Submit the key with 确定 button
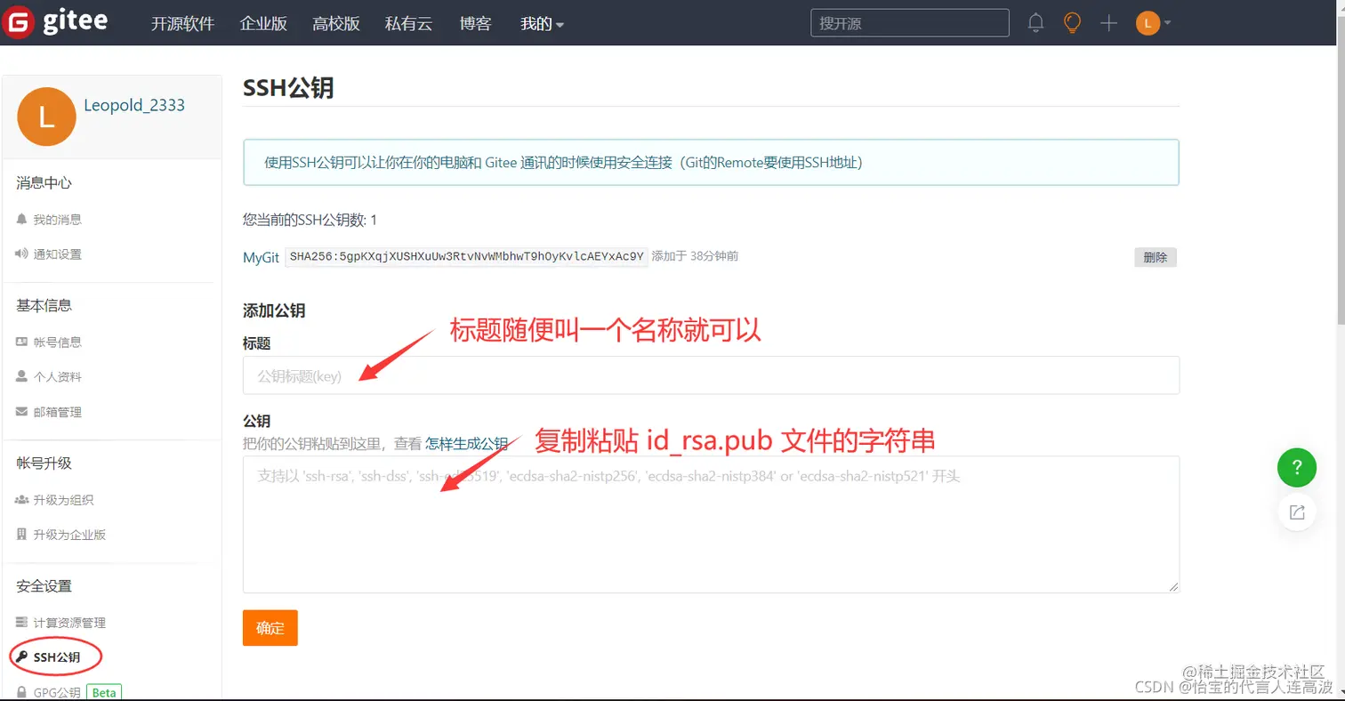 (x=270, y=628)
